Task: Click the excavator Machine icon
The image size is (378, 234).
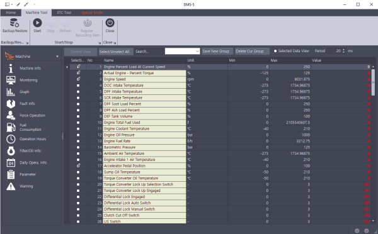Action: click(x=9, y=56)
